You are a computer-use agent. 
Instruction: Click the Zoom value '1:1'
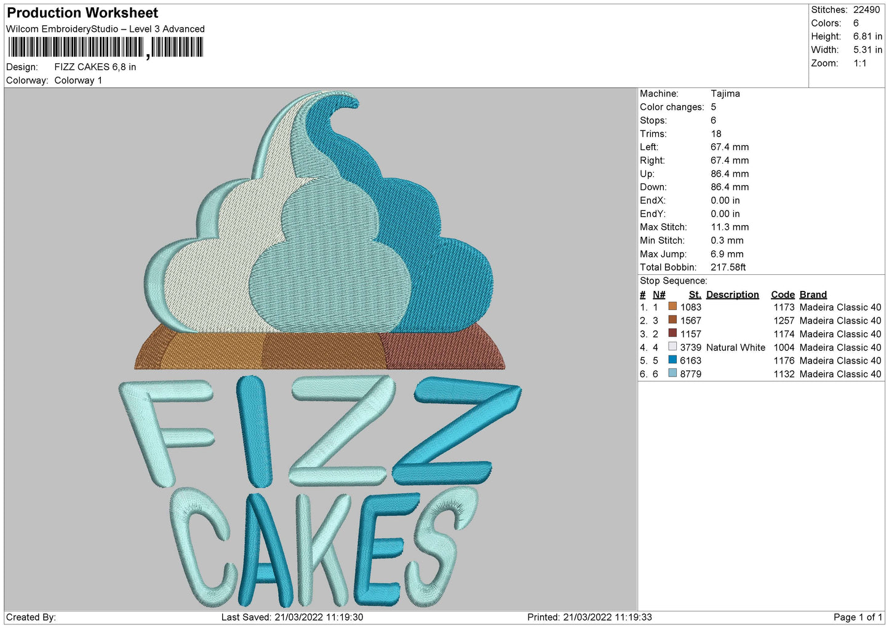[x=859, y=63]
